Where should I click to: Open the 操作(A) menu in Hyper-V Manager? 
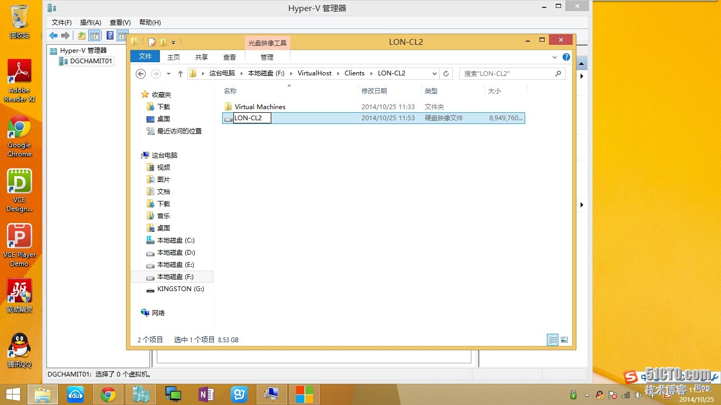click(x=90, y=22)
